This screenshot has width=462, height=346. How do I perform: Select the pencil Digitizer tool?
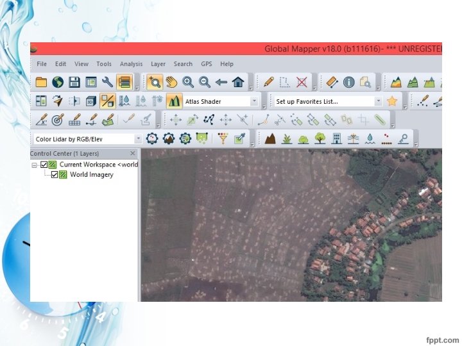pos(268,82)
